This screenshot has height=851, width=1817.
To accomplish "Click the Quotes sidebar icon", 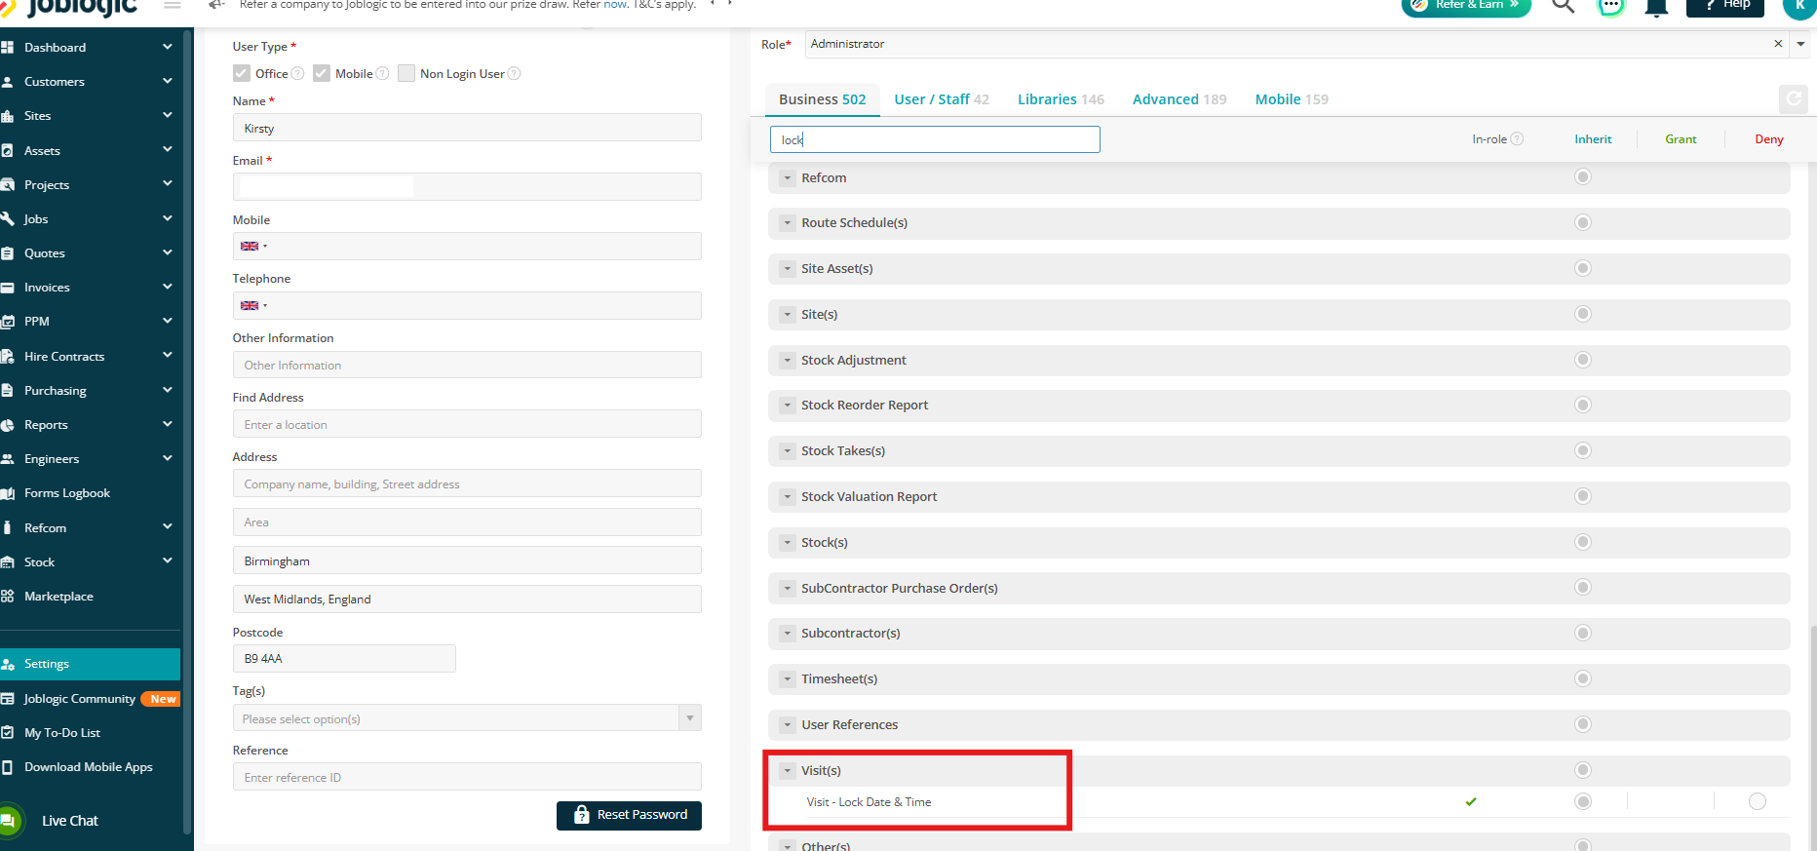I will (x=7, y=253).
